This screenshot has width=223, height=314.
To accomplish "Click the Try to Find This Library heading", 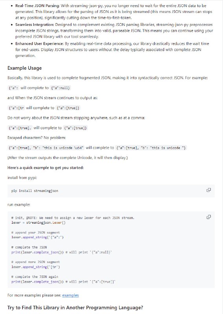I will click(x=75, y=308).
